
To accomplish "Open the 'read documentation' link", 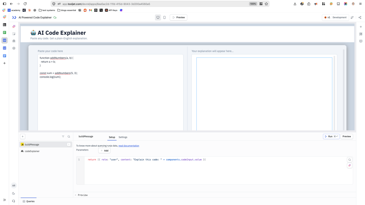I will (129, 146).
